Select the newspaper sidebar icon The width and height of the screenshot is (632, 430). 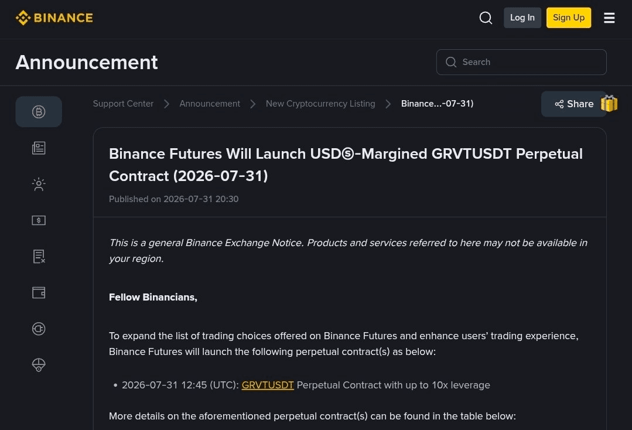(x=39, y=148)
